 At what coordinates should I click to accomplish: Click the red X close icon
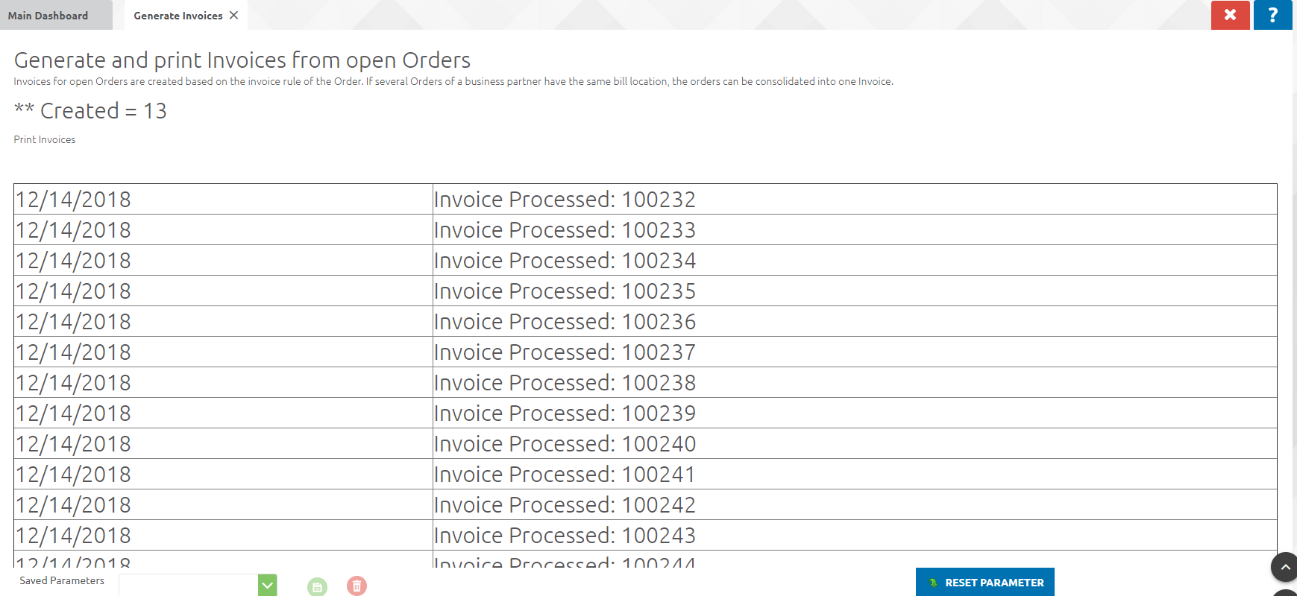pos(1229,15)
